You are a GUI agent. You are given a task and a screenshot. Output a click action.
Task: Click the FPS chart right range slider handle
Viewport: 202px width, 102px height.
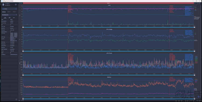[x=194, y=27]
